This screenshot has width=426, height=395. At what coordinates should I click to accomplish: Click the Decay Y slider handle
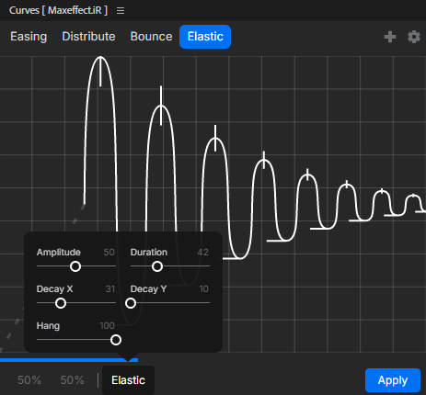point(131,303)
